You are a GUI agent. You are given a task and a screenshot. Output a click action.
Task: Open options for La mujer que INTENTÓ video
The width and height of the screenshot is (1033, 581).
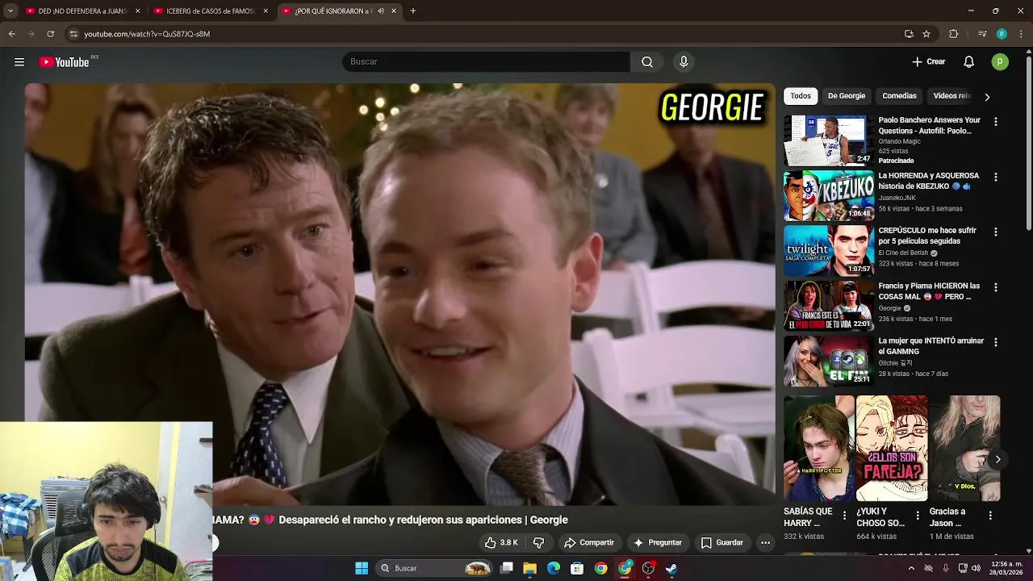coord(995,342)
